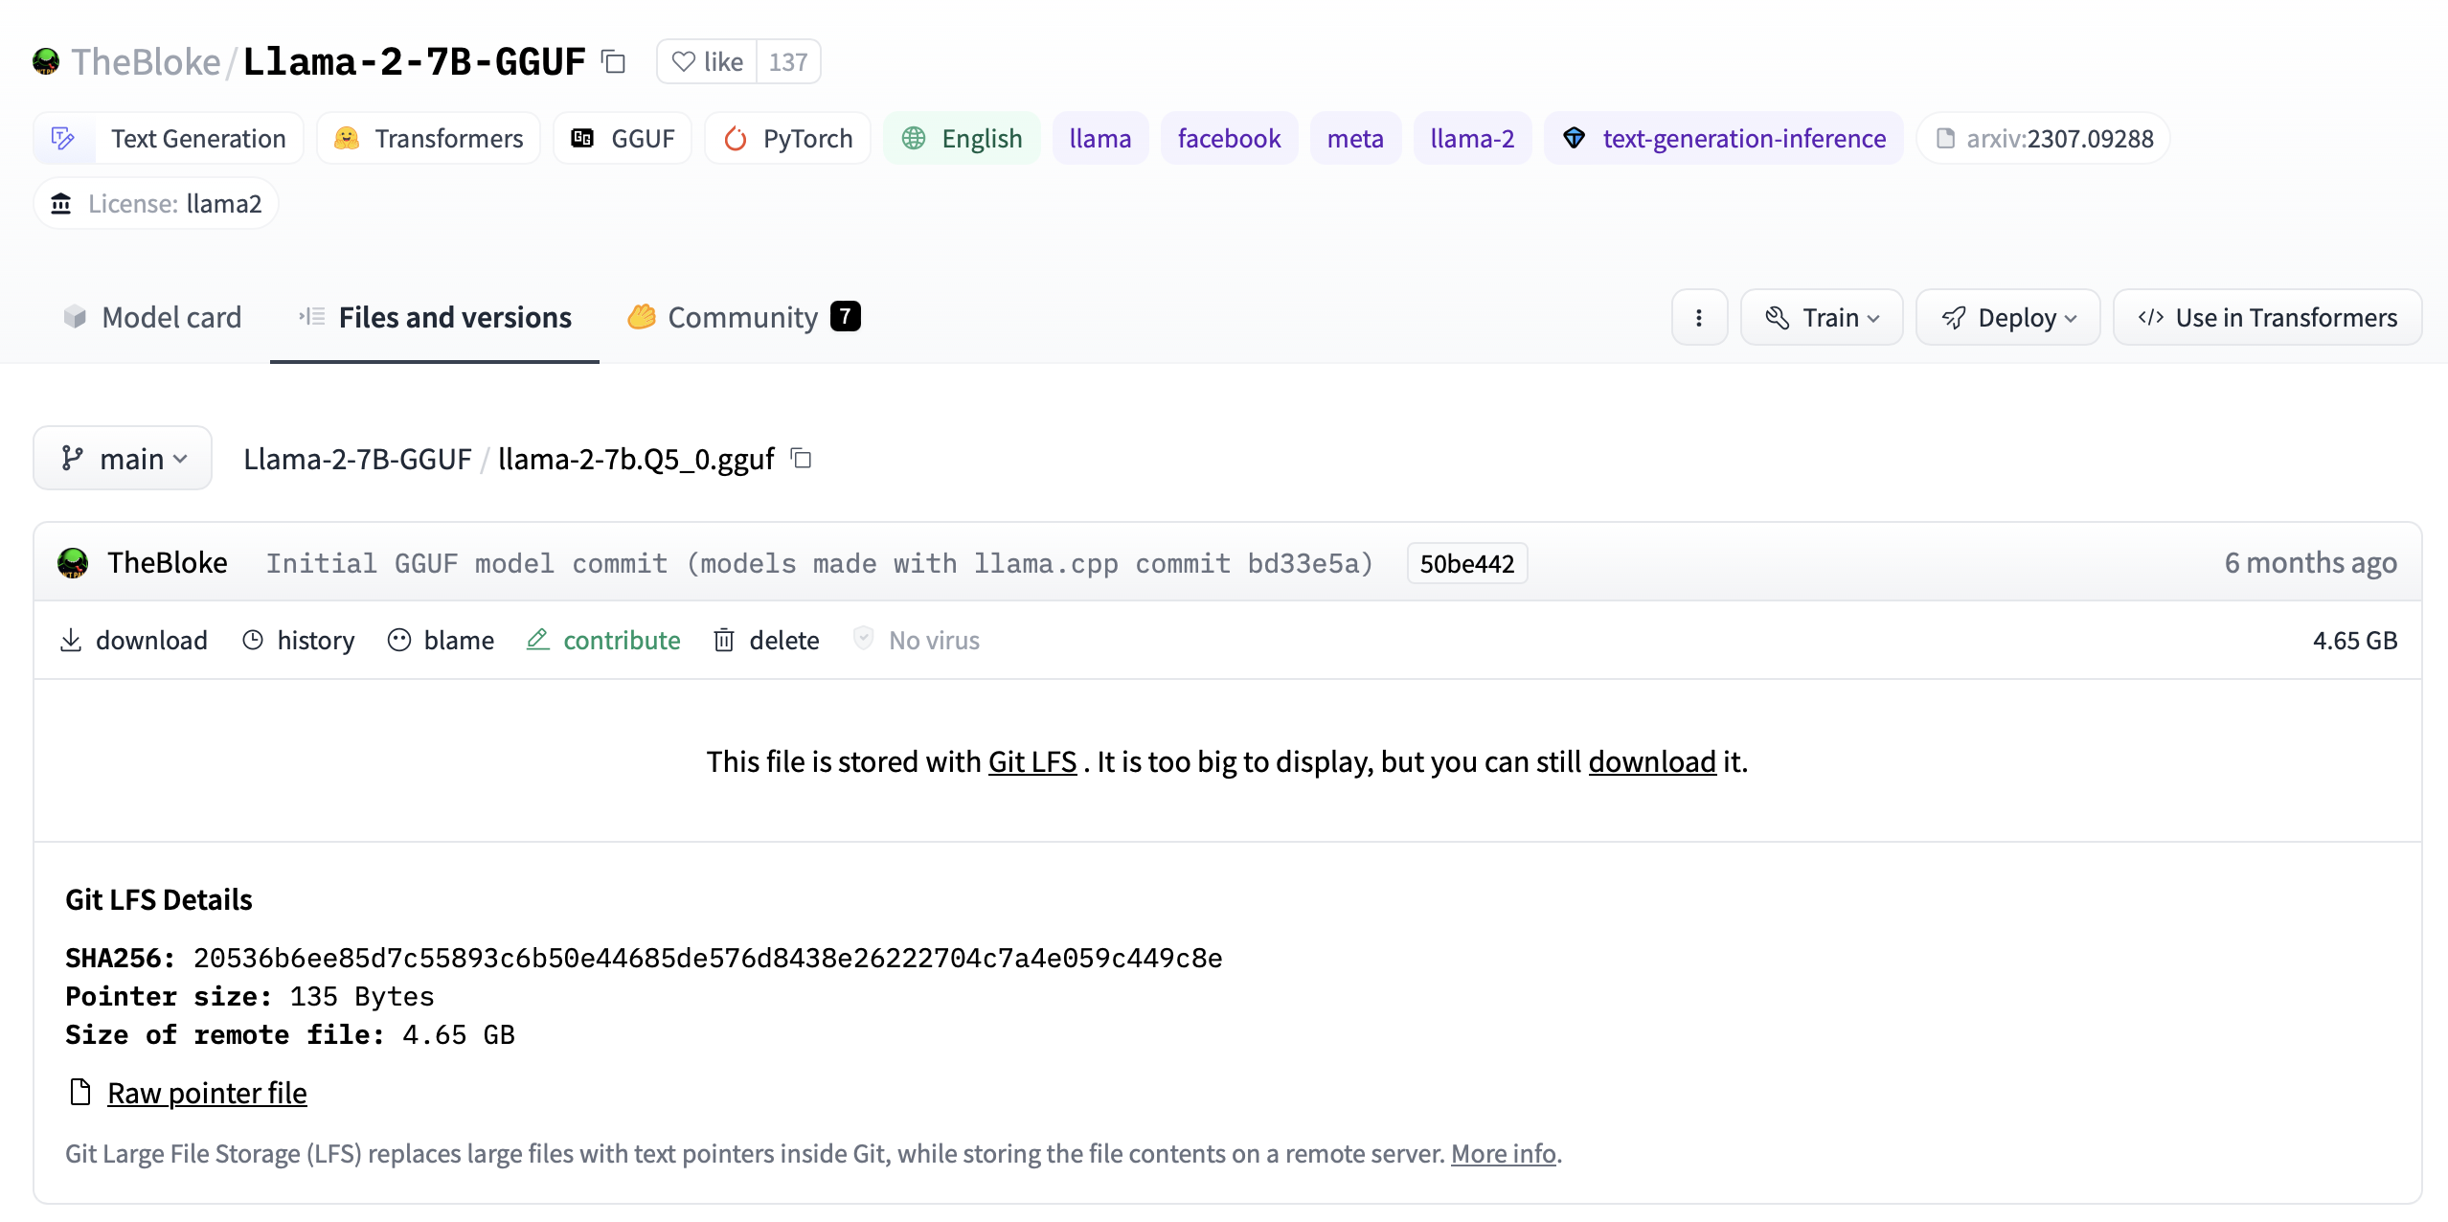This screenshot has height=1222, width=2448.
Task: Select the PyTorch tag
Action: point(787,139)
